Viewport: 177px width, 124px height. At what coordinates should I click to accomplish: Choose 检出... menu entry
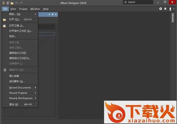[20, 36]
